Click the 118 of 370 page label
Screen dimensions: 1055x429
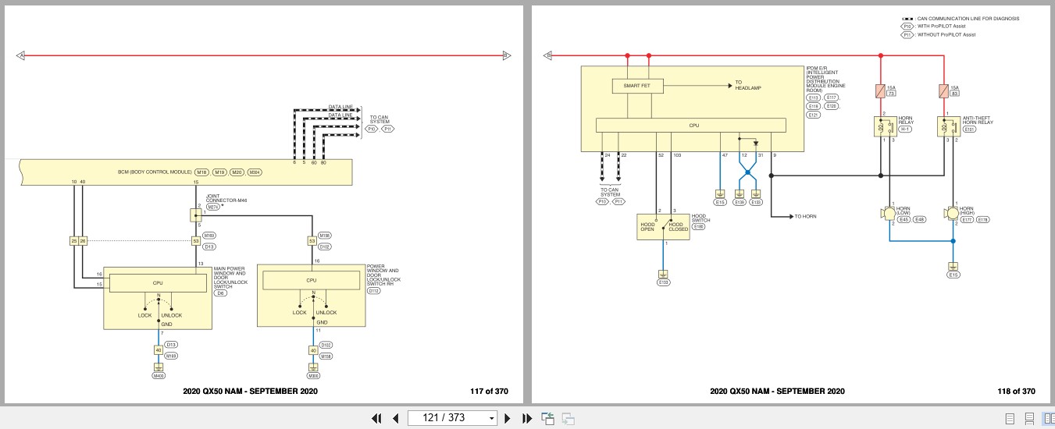[x=1017, y=391]
